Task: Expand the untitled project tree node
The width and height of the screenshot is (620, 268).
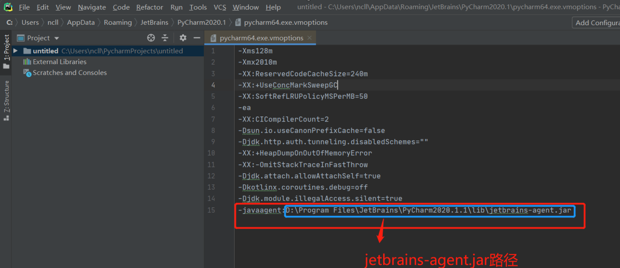Action: 15,51
